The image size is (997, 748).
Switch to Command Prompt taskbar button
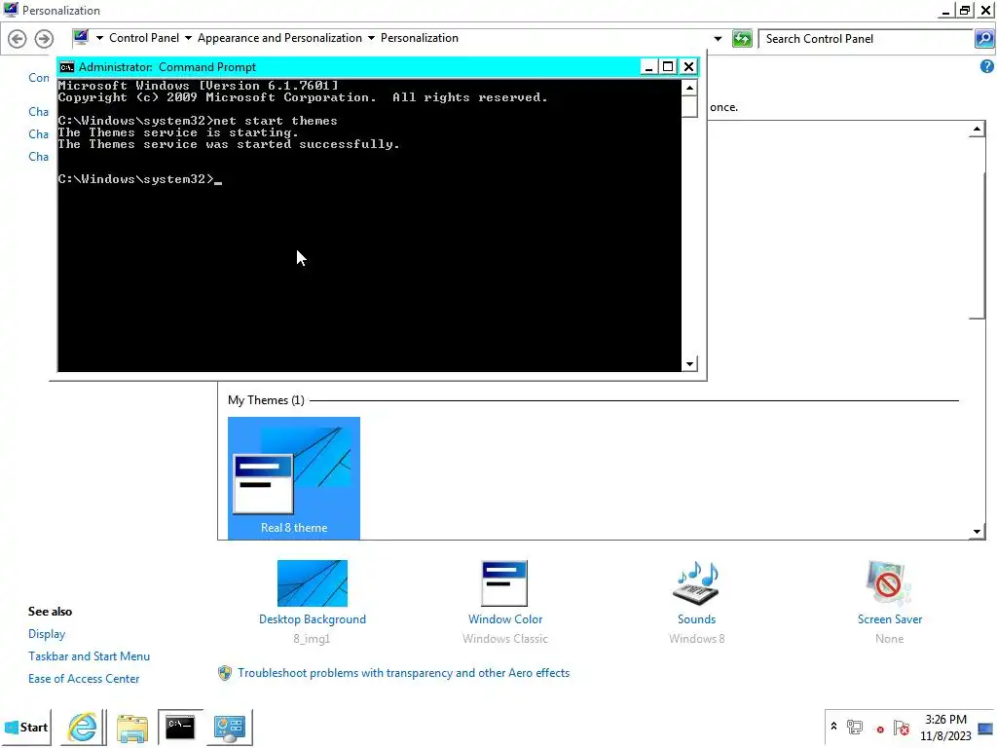pyautogui.click(x=180, y=727)
